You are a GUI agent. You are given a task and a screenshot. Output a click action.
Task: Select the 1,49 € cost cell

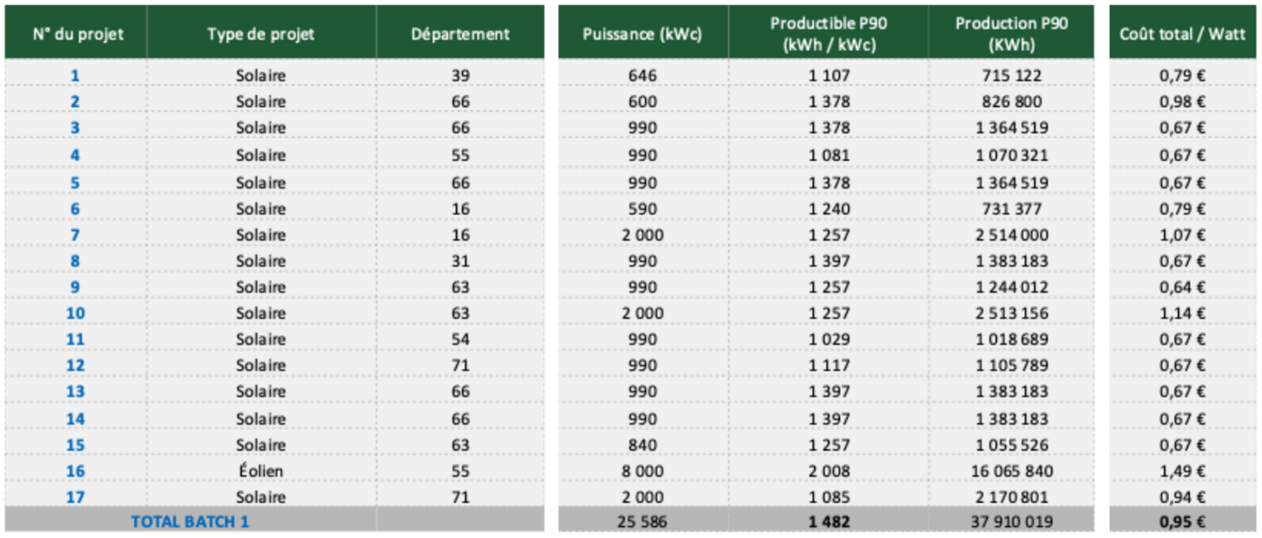[1182, 471]
